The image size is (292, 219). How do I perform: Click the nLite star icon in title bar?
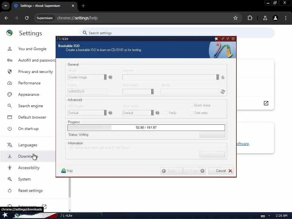coord(216,39)
